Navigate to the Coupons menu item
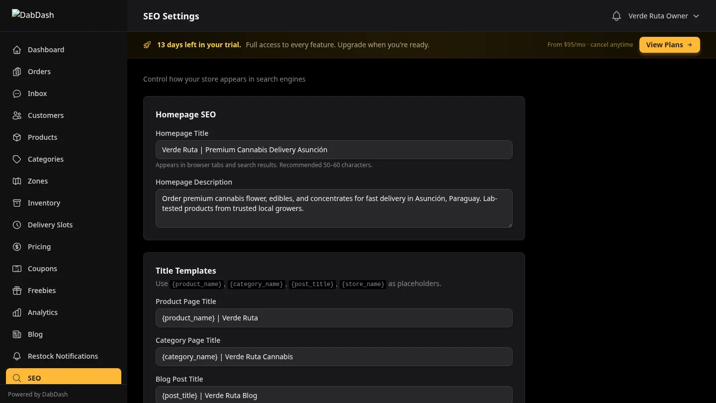Viewport: 716px width, 403px height. [x=42, y=269]
